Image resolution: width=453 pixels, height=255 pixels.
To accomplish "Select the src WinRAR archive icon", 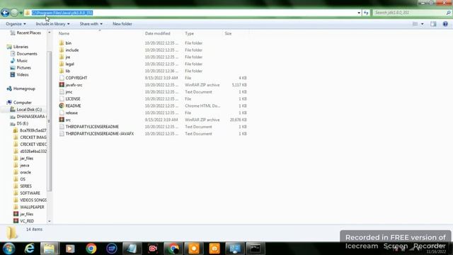I will [x=62, y=120].
